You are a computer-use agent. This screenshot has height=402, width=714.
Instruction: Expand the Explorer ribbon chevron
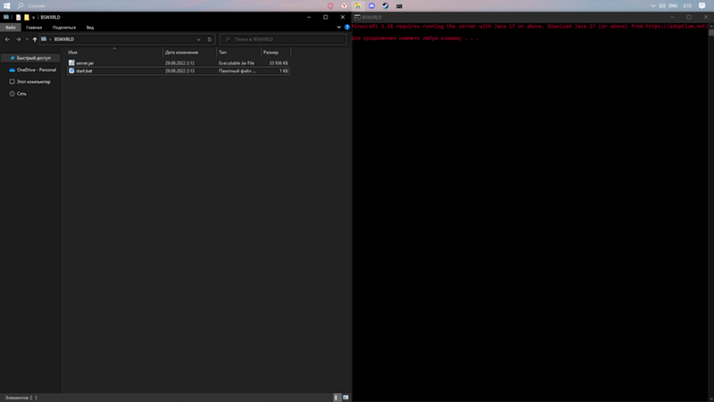(338, 28)
